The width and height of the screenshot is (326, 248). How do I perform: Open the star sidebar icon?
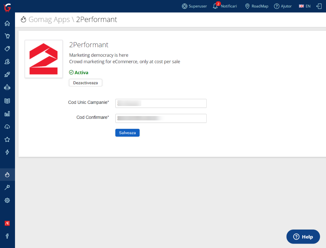7,139
